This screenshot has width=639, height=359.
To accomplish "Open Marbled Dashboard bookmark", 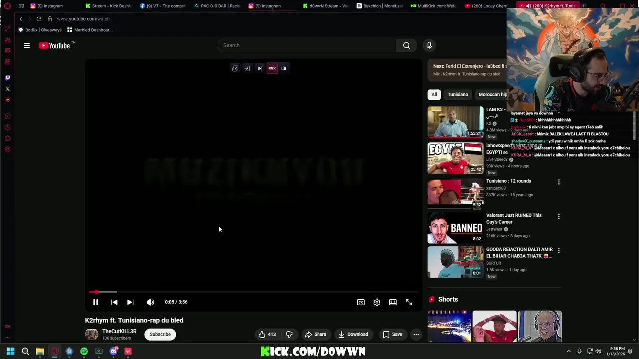I will point(90,30).
